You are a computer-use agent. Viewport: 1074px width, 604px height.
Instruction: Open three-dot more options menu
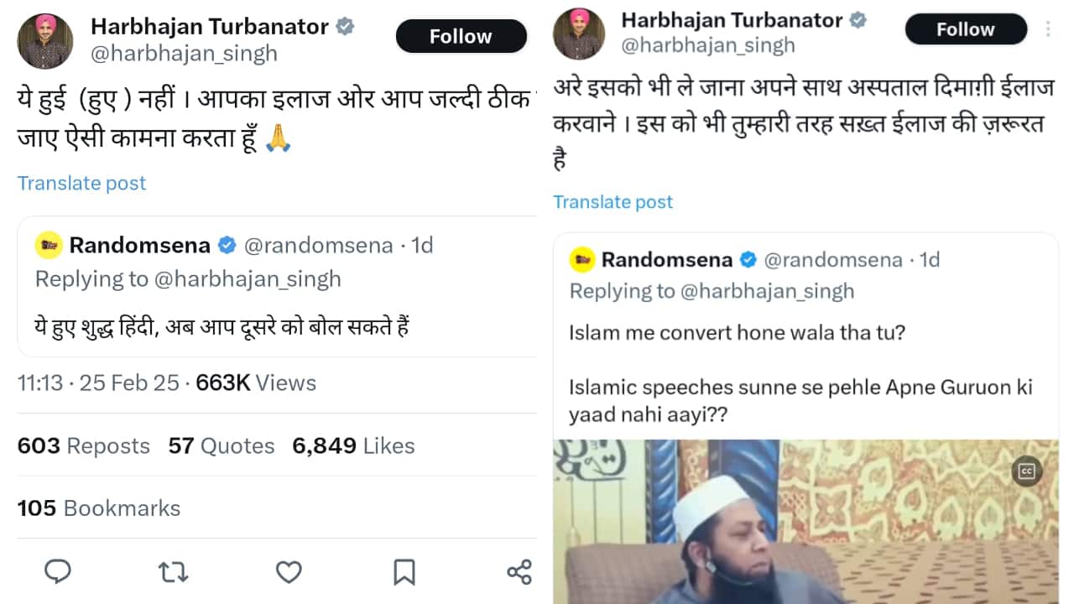[1048, 29]
